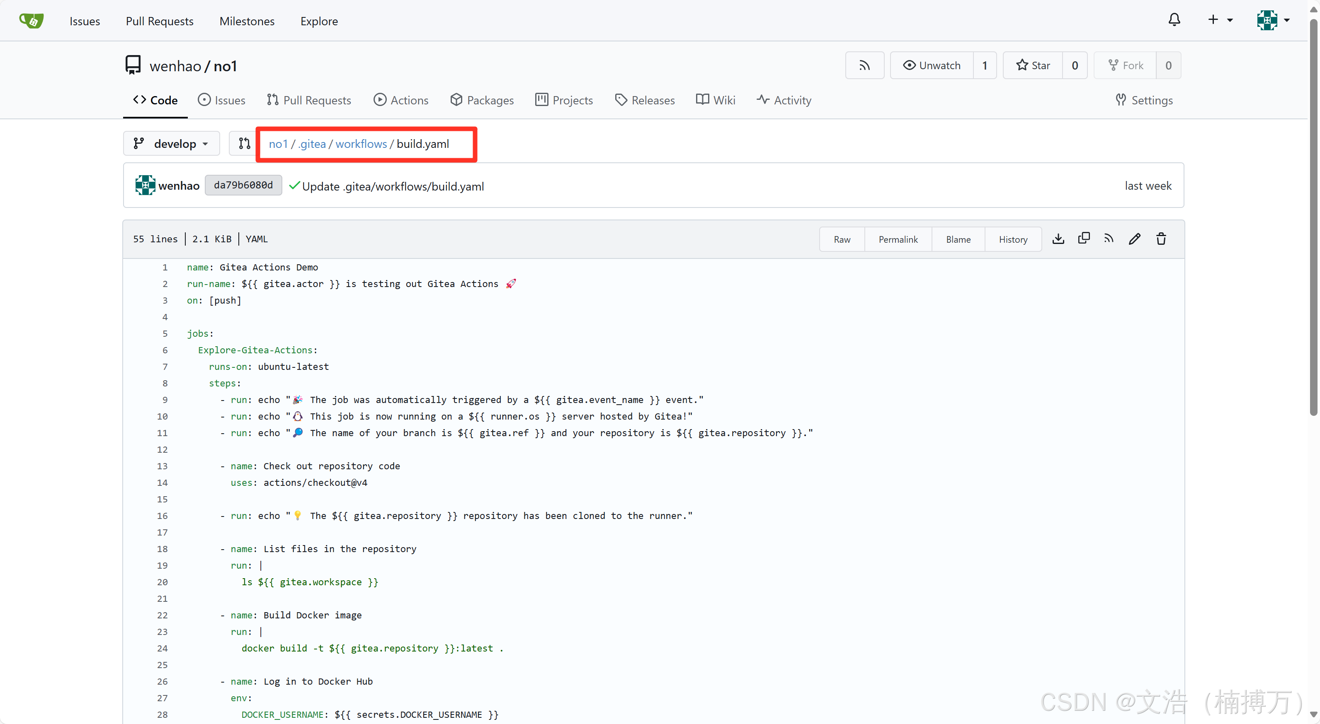Image resolution: width=1320 pixels, height=724 pixels.
Task: Click the Gitea logo home icon
Action: tap(31, 20)
